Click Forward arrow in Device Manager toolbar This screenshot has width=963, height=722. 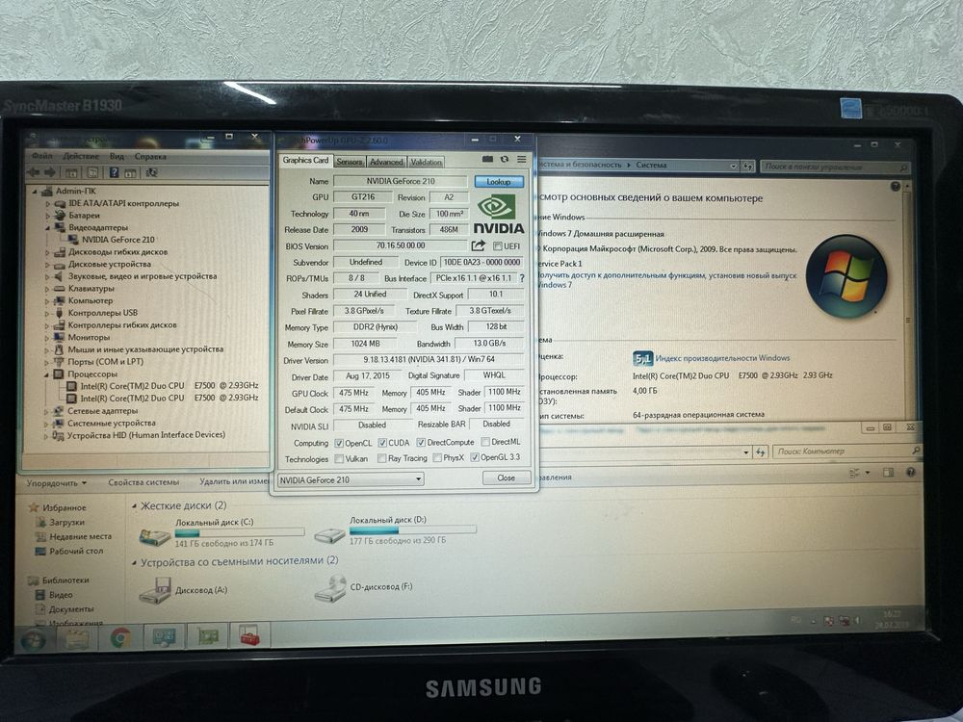click(50, 172)
